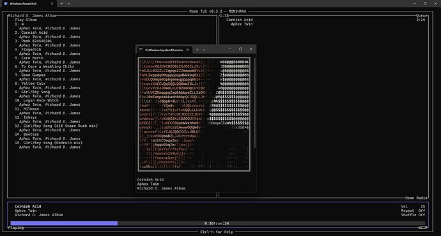This screenshot has width=441, height=236.
Task: Click Richard D. James Album in now playing bar
Action: (39, 215)
